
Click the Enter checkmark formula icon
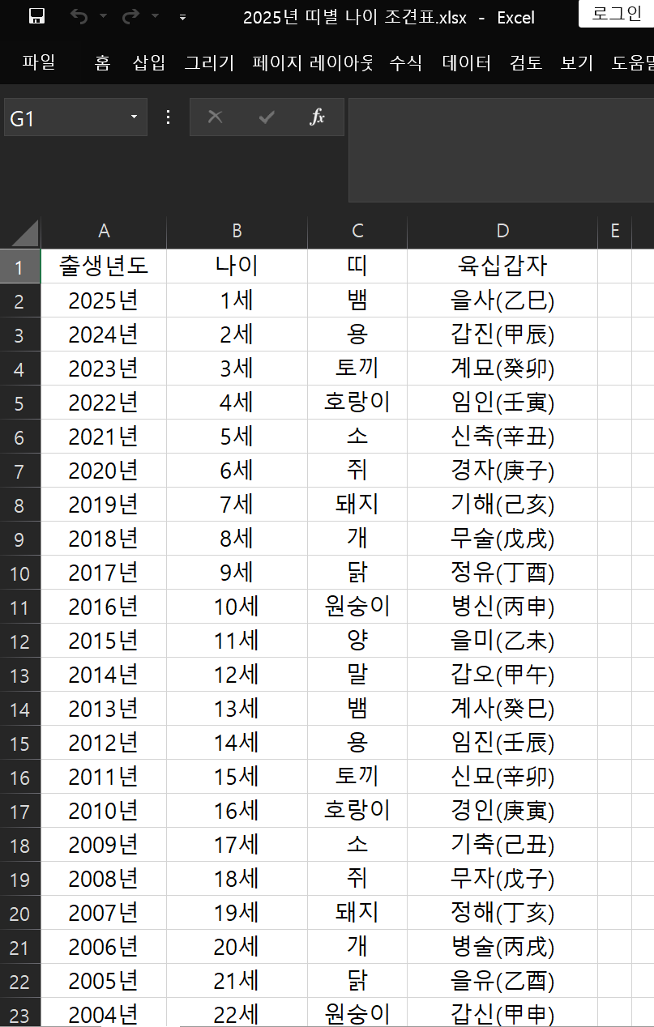(x=267, y=117)
